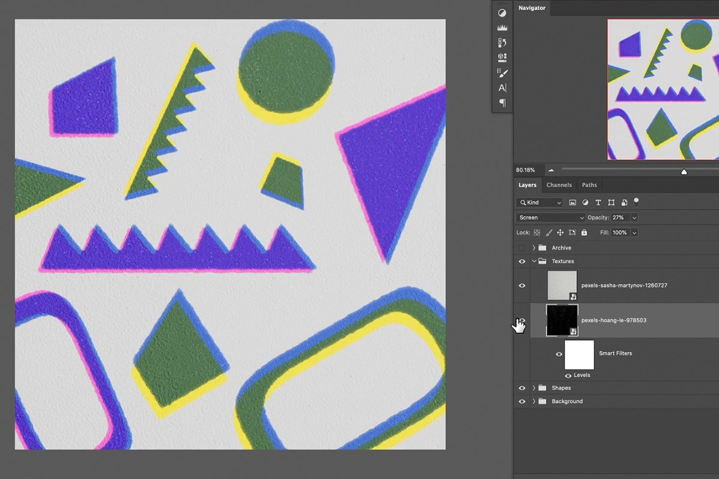Lock position move icon

click(x=560, y=232)
